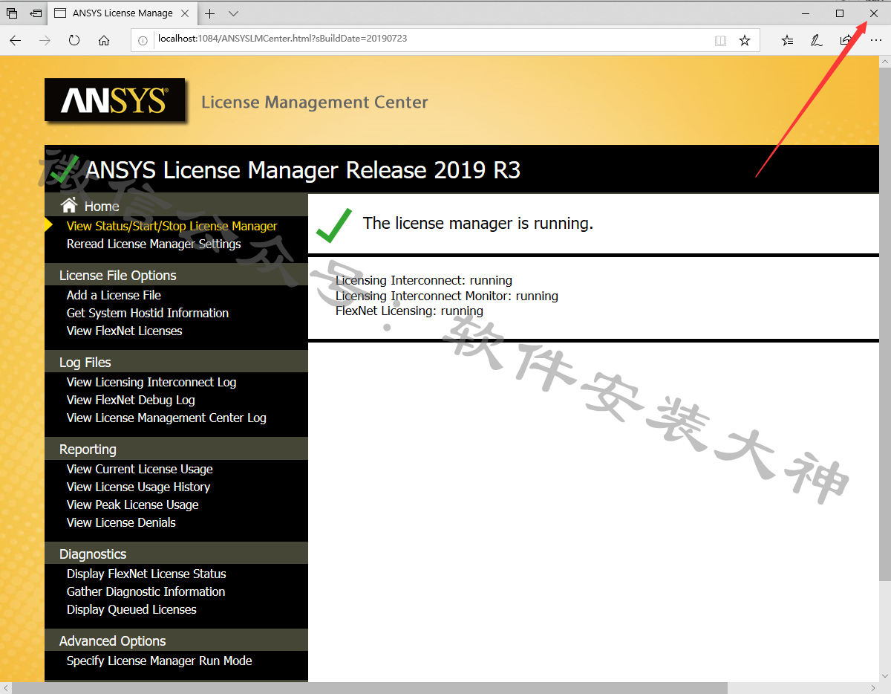
Task: Add notes to the page
Action: click(x=817, y=41)
